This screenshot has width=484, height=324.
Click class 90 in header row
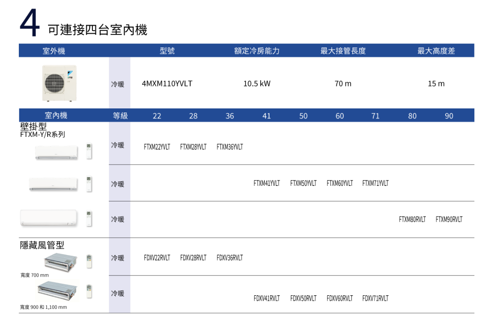pos(449,116)
